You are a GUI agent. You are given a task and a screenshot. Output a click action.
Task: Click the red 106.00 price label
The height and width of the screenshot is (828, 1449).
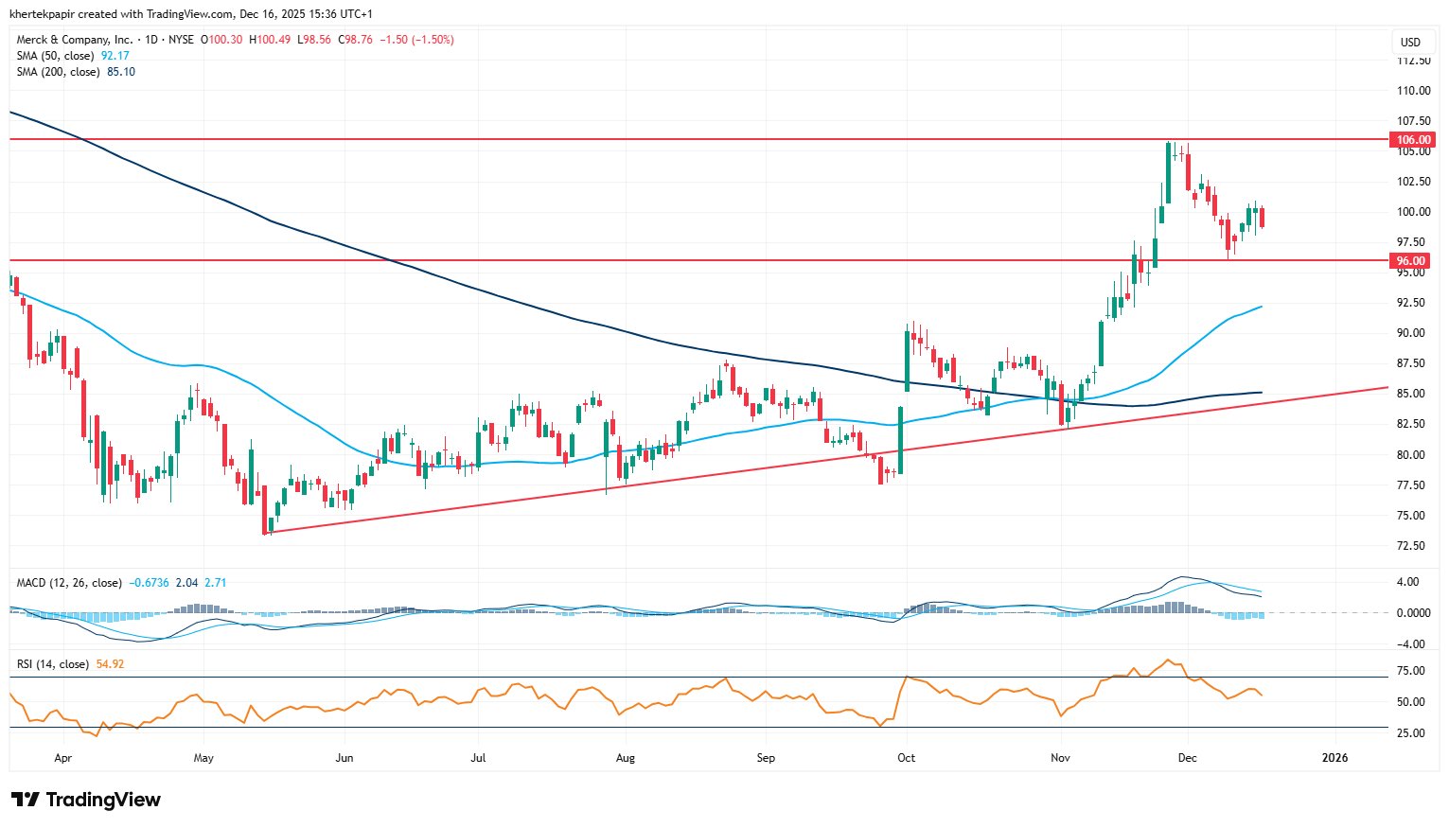click(1414, 140)
